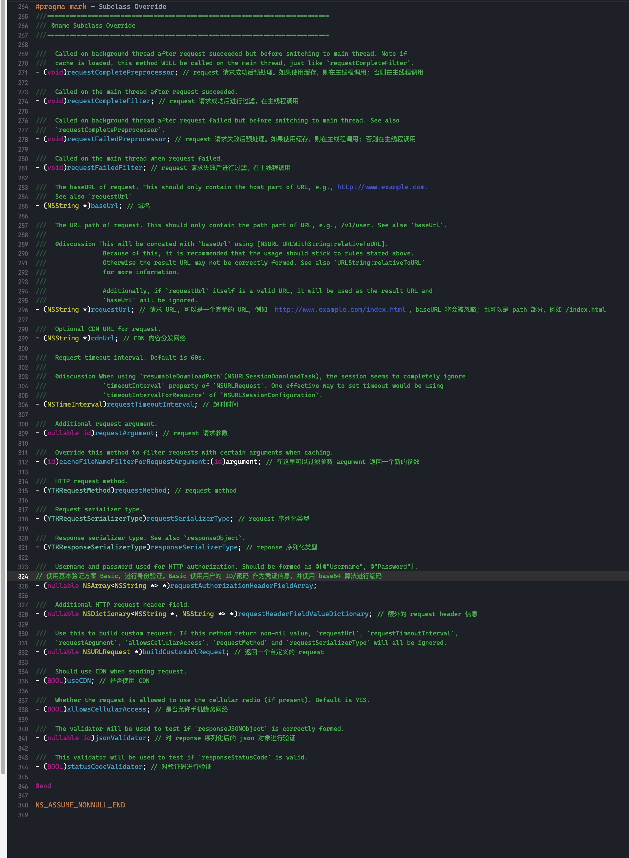Click the requestAuthorizationHeaderFieldArray method name

(241, 586)
